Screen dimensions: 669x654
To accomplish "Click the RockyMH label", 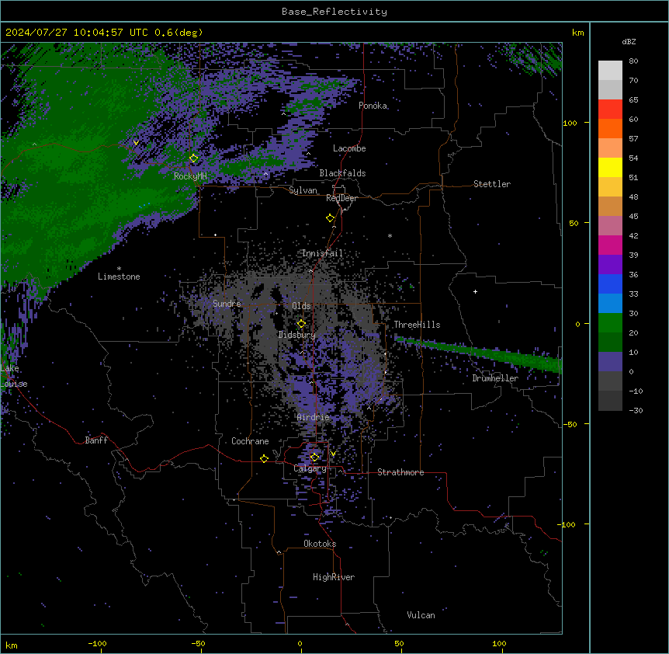I will 190,176.
